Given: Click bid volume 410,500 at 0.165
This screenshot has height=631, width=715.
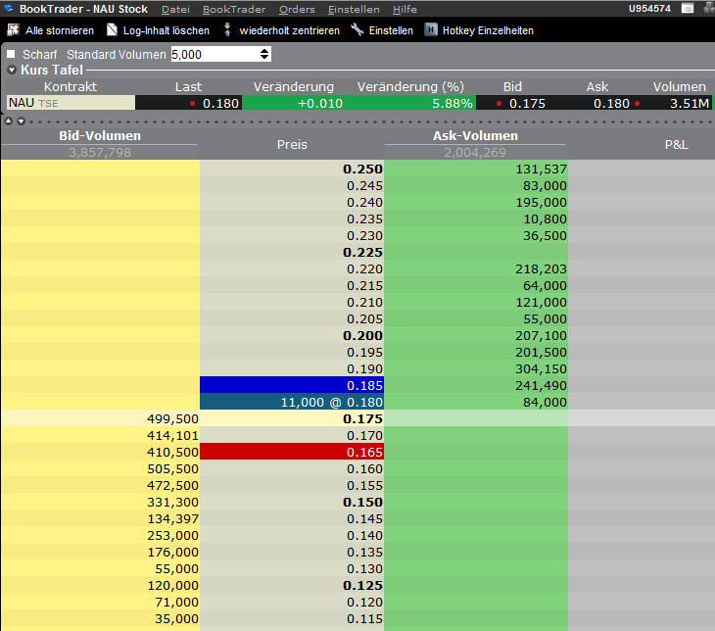Looking at the screenshot, I should (x=172, y=452).
